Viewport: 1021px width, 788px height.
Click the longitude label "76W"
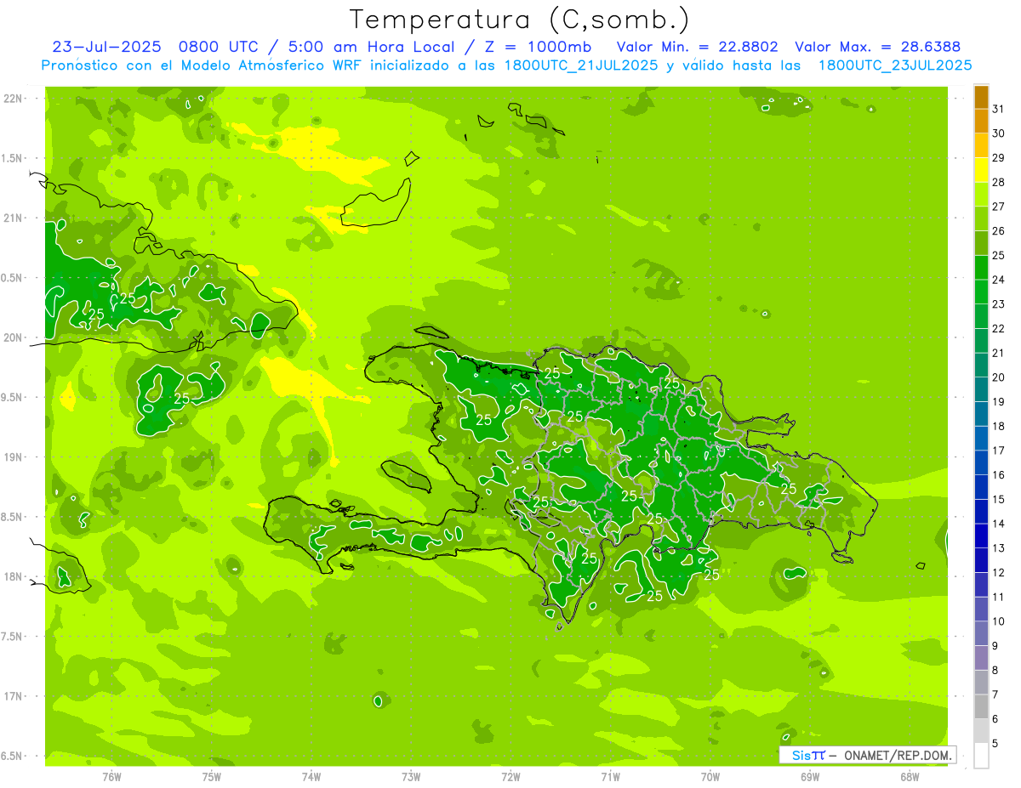click(x=111, y=777)
